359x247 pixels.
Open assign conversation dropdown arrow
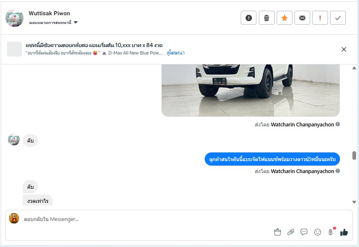tap(76, 22)
